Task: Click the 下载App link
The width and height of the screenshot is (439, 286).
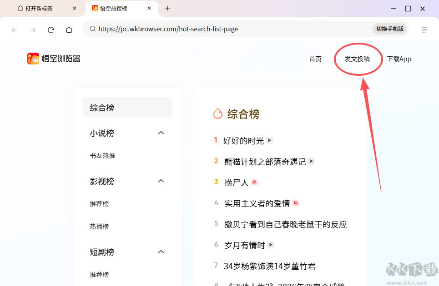Action: click(x=399, y=59)
